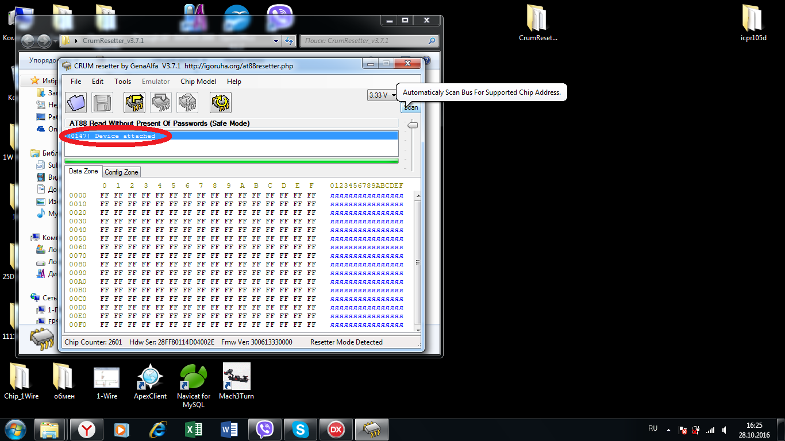The width and height of the screenshot is (785, 441).
Task: Click the Skype taskbar icon
Action: 301,429
